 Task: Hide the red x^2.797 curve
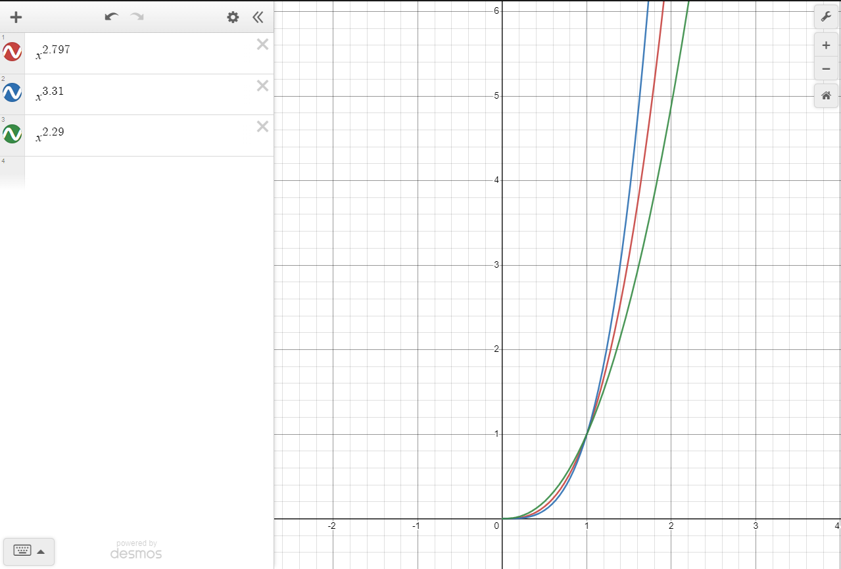click(12, 52)
